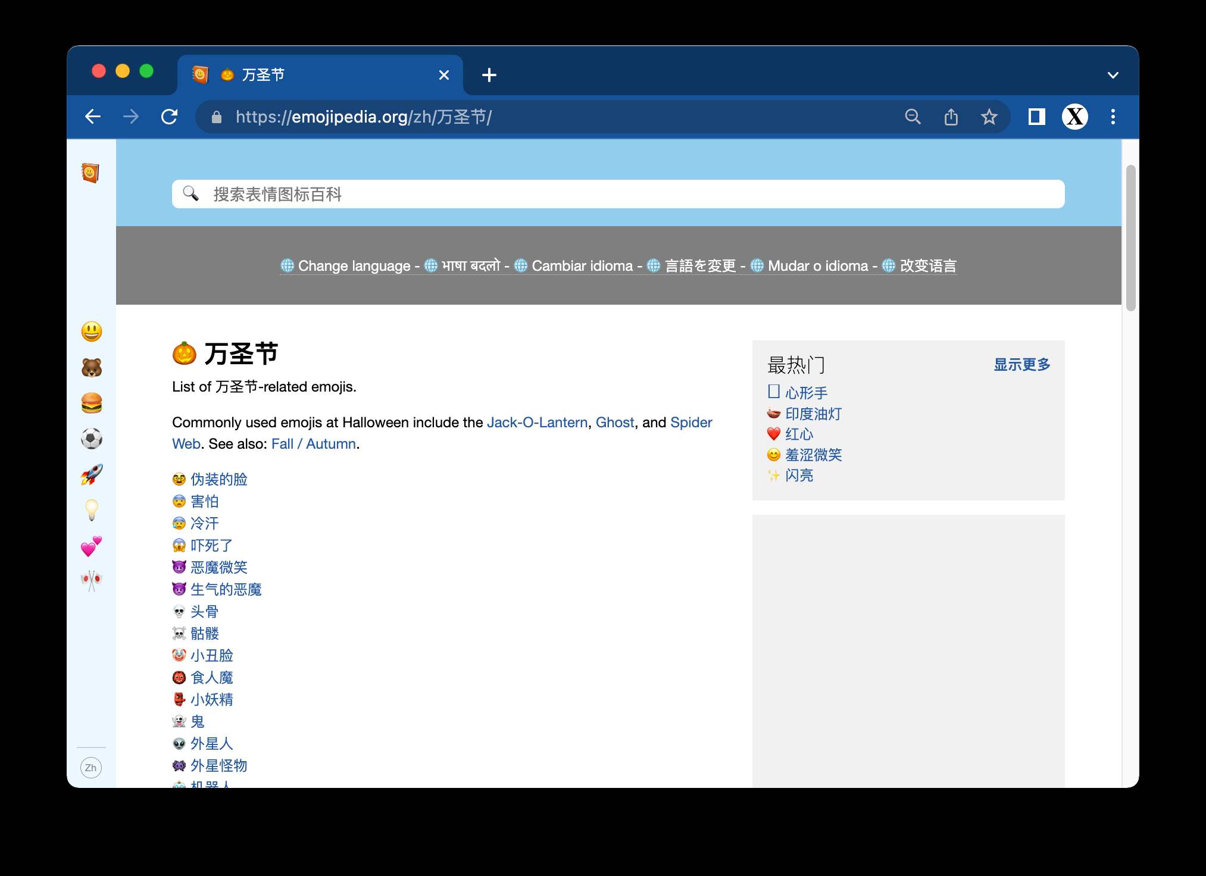Click 显示更多 in the popular panel
Screen dimensions: 1206x876
coord(1021,365)
